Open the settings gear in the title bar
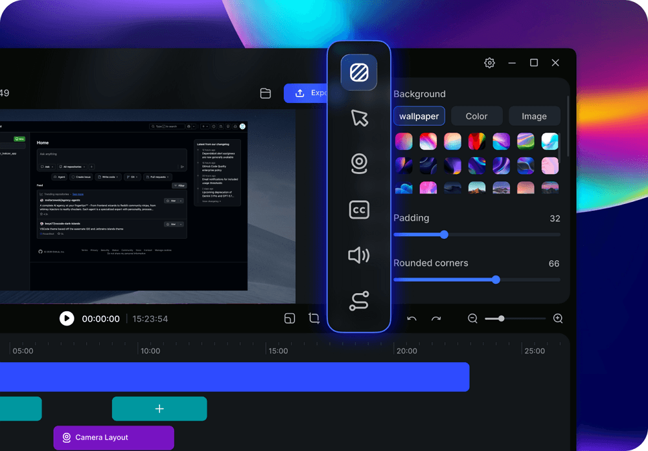 pyautogui.click(x=489, y=63)
